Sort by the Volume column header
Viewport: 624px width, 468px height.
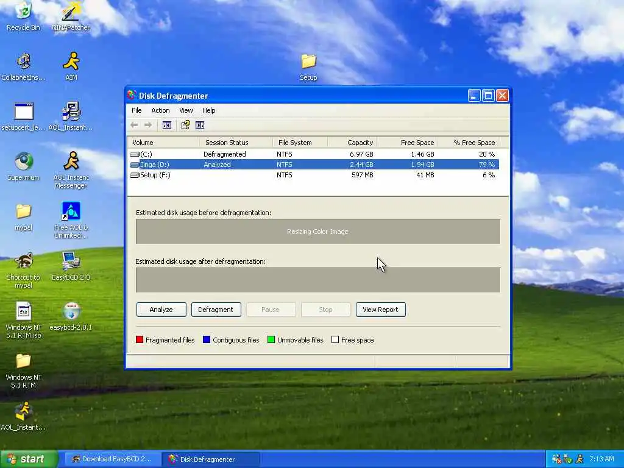pos(163,143)
